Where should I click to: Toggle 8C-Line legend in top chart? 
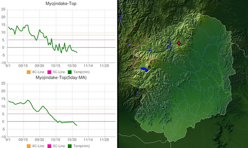35,72
